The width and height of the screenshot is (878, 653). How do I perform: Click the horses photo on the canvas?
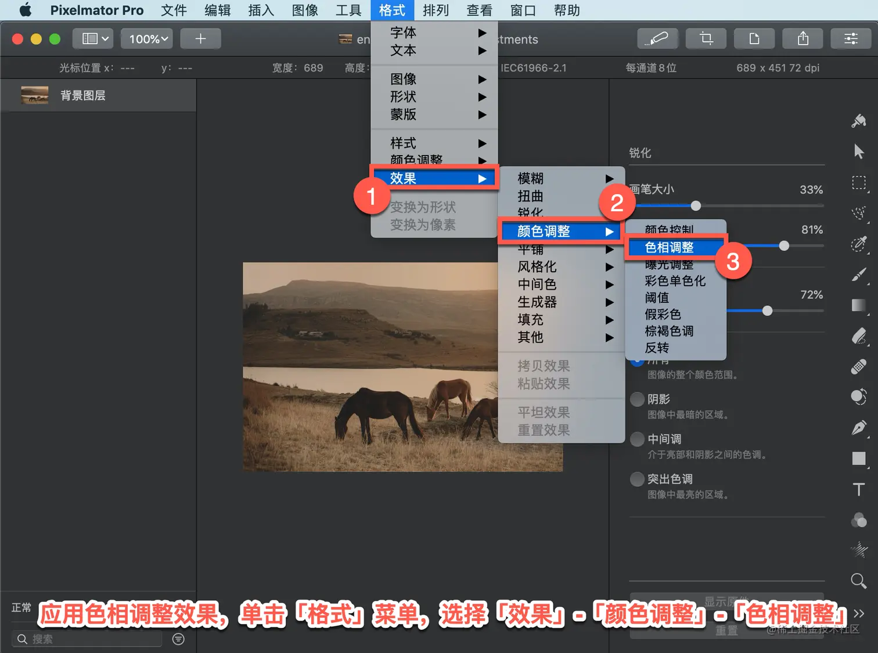[x=403, y=367]
